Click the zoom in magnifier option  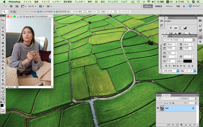click(11, 12)
